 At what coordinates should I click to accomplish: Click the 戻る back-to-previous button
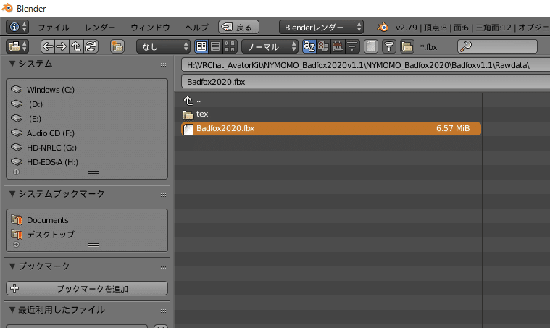point(238,27)
